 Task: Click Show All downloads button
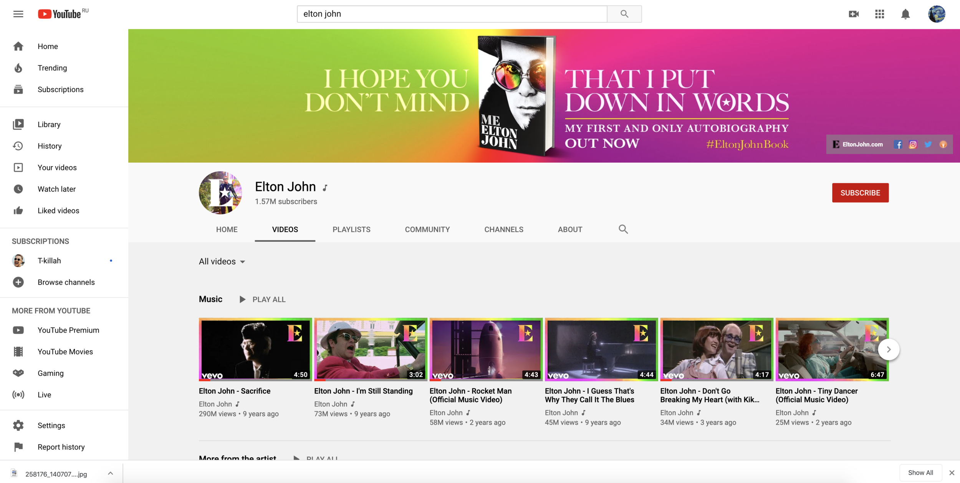click(920, 473)
